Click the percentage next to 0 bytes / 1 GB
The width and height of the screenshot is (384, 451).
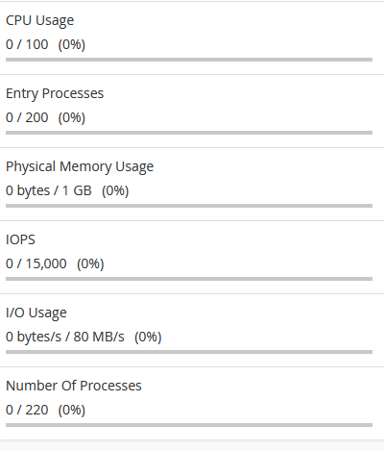[x=115, y=191]
